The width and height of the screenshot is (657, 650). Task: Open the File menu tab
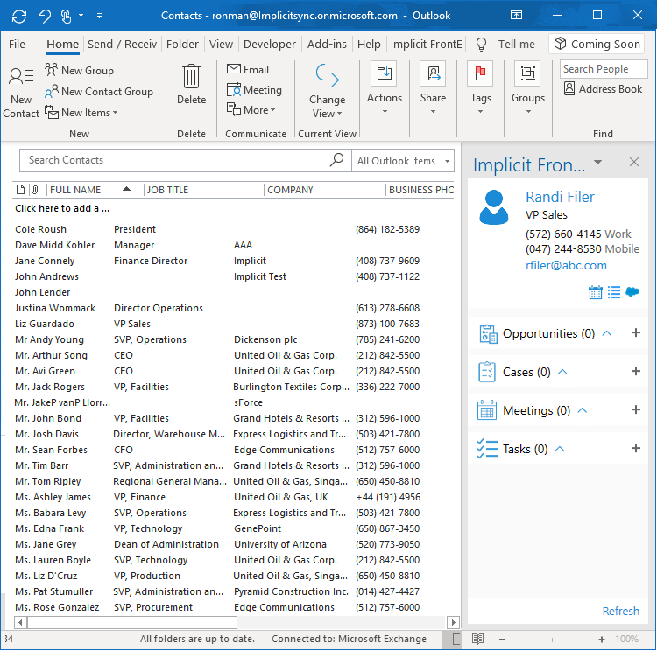click(17, 44)
